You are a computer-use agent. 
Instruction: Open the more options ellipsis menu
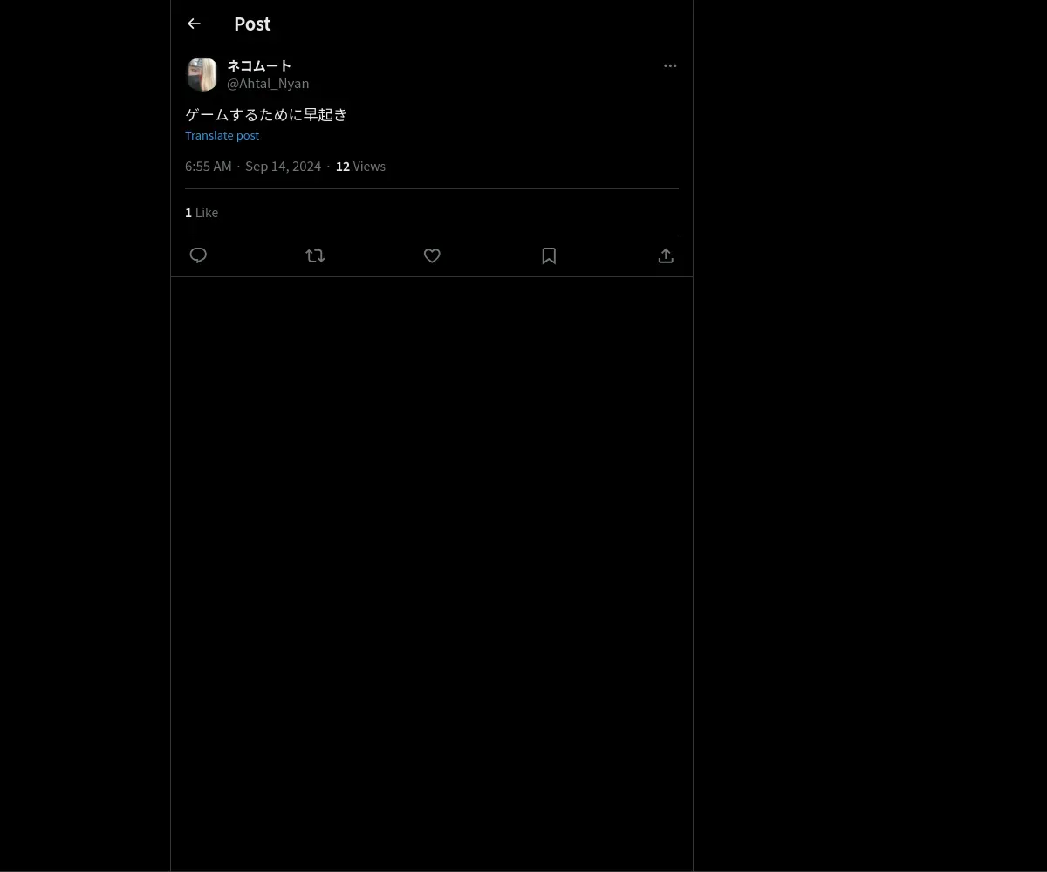click(x=670, y=65)
